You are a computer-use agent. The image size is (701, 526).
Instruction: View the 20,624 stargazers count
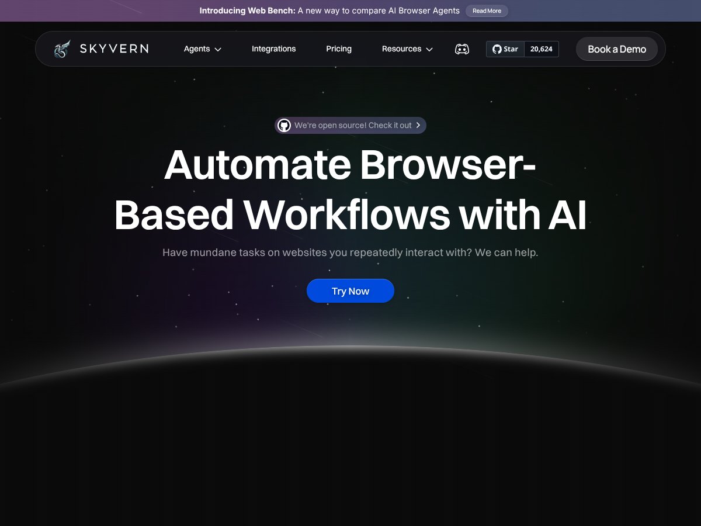[541, 49]
